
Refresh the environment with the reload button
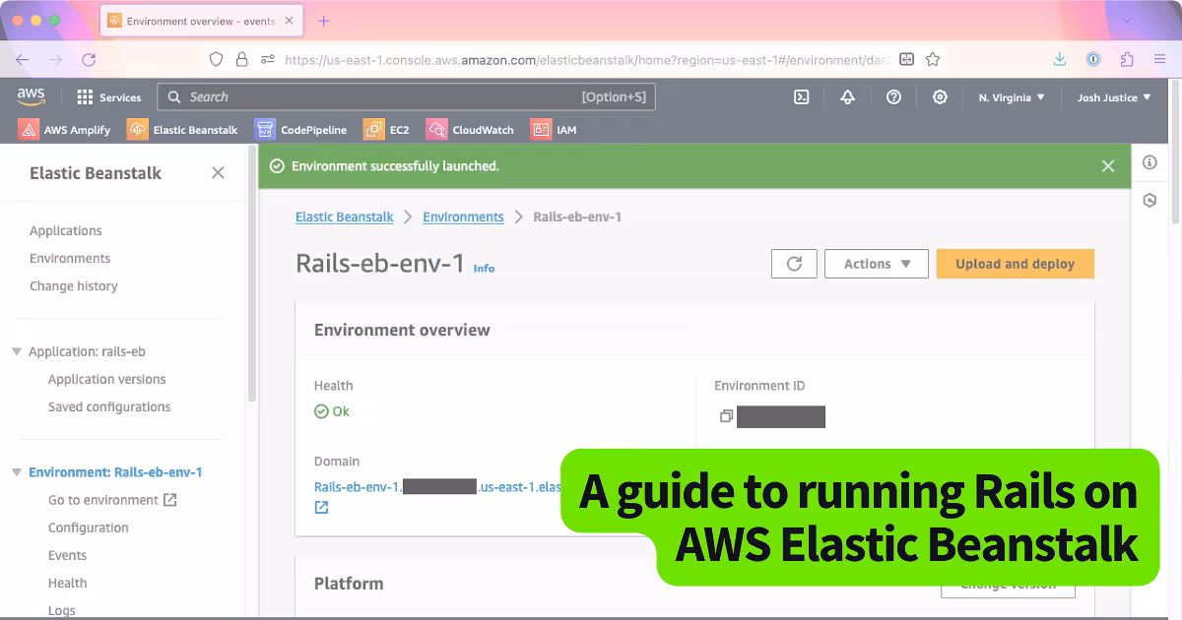click(x=794, y=264)
